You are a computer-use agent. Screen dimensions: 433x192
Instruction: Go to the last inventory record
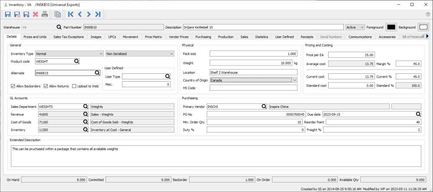(98, 15)
